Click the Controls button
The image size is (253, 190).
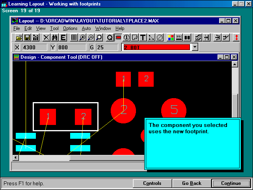click(x=152, y=183)
